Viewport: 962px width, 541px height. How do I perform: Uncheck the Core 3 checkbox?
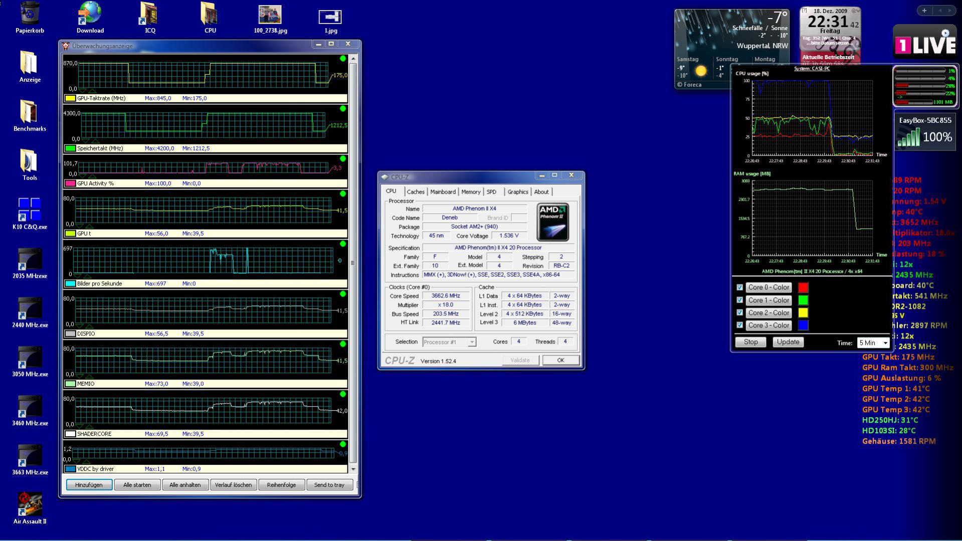739,325
